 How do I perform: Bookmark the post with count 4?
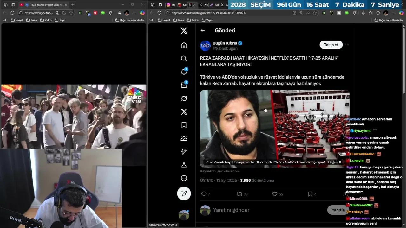click(312, 194)
